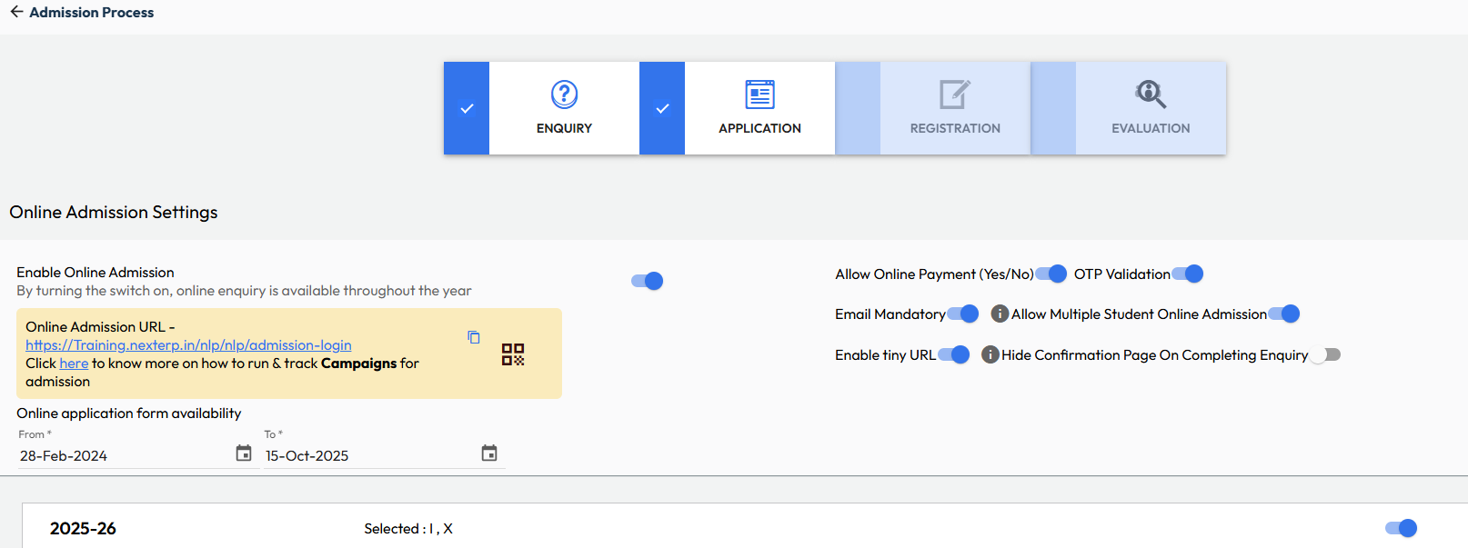The width and height of the screenshot is (1468, 548).
Task: Toggle the Enable tiny URL switch
Action: tap(954, 355)
